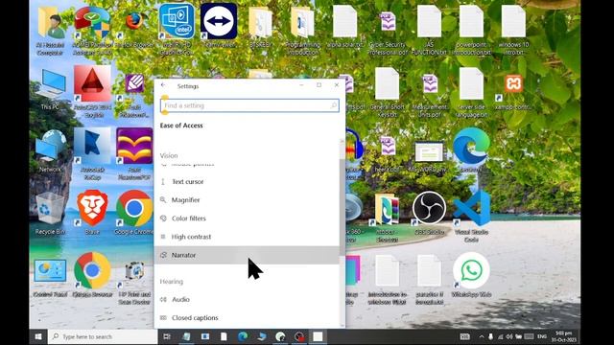Select the AOMEI Partition Assistant desktop icon

tap(92, 30)
